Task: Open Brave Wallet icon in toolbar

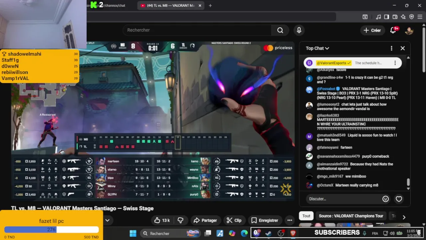Action: point(395,17)
